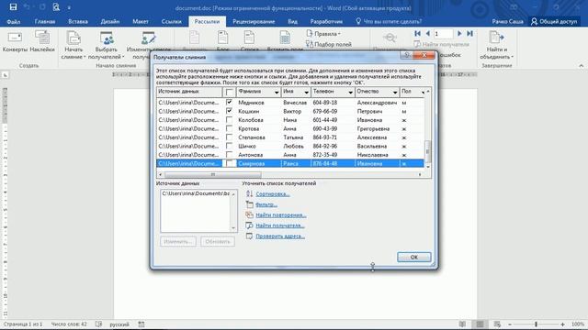Uncheck the Кошкин recipient checkbox
This screenshot has height=330, width=588.
click(x=229, y=111)
